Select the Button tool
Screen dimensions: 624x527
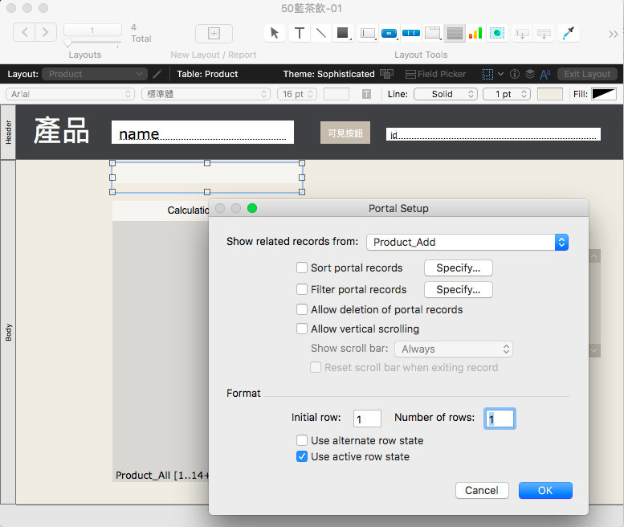click(389, 33)
